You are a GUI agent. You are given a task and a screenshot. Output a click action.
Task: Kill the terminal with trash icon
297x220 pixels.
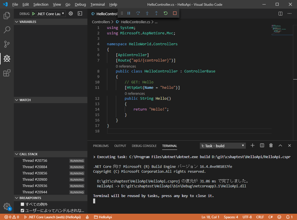271,146
